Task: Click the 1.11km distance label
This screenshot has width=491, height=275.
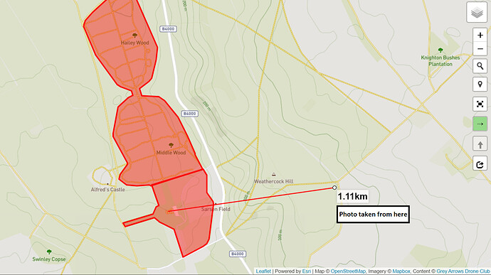Action: pos(352,196)
